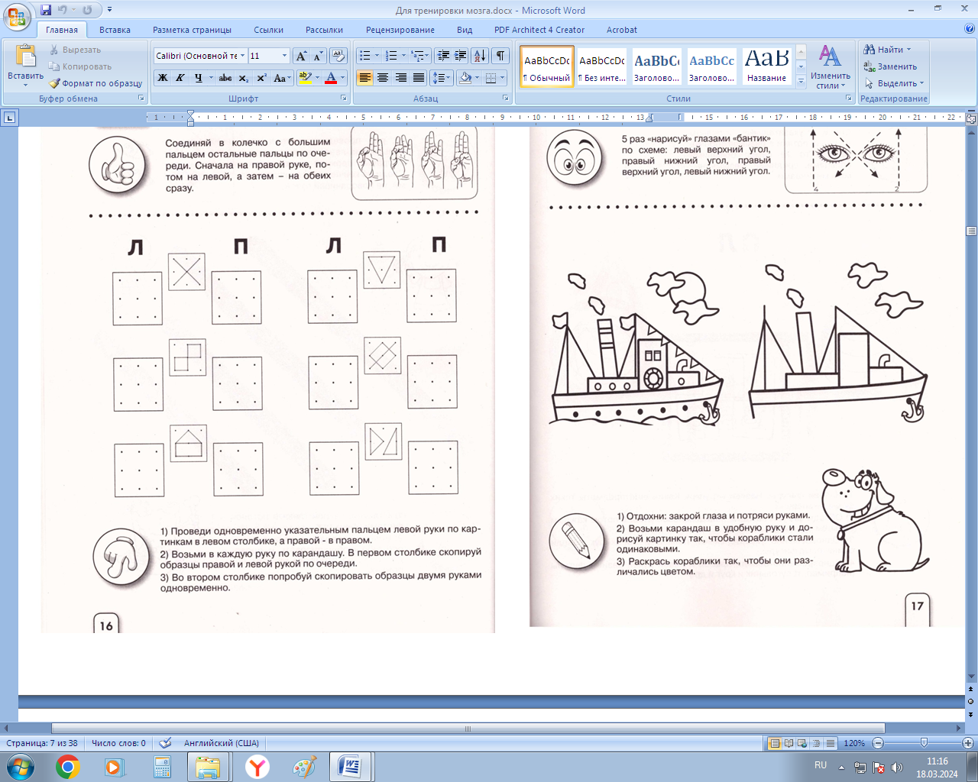Increase font size with the grow font icon

coord(301,56)
